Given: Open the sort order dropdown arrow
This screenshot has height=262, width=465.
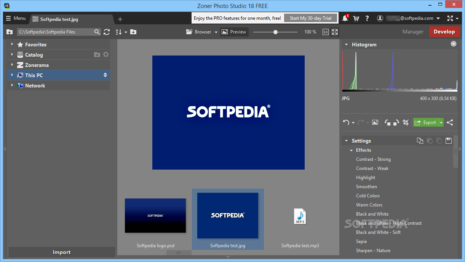Looking at the screenshot, I should click(125, 32).
